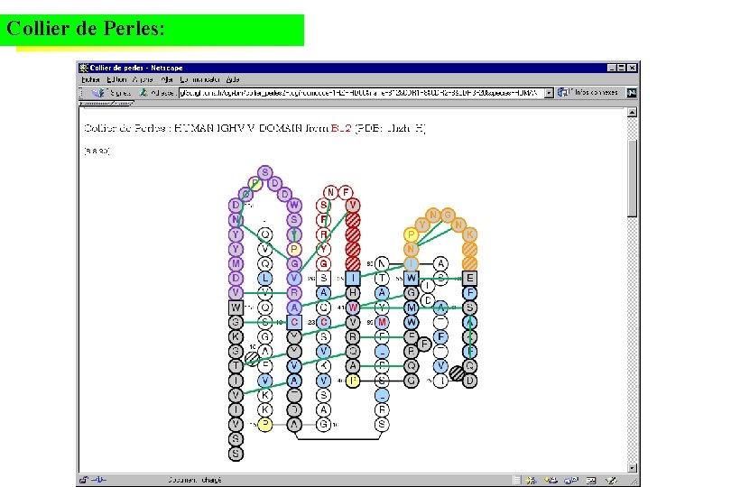Image resolution: width=731 pixels, height=487 pixels.
Task: Click the security padlock status icon
Action: tap(83, 480)
